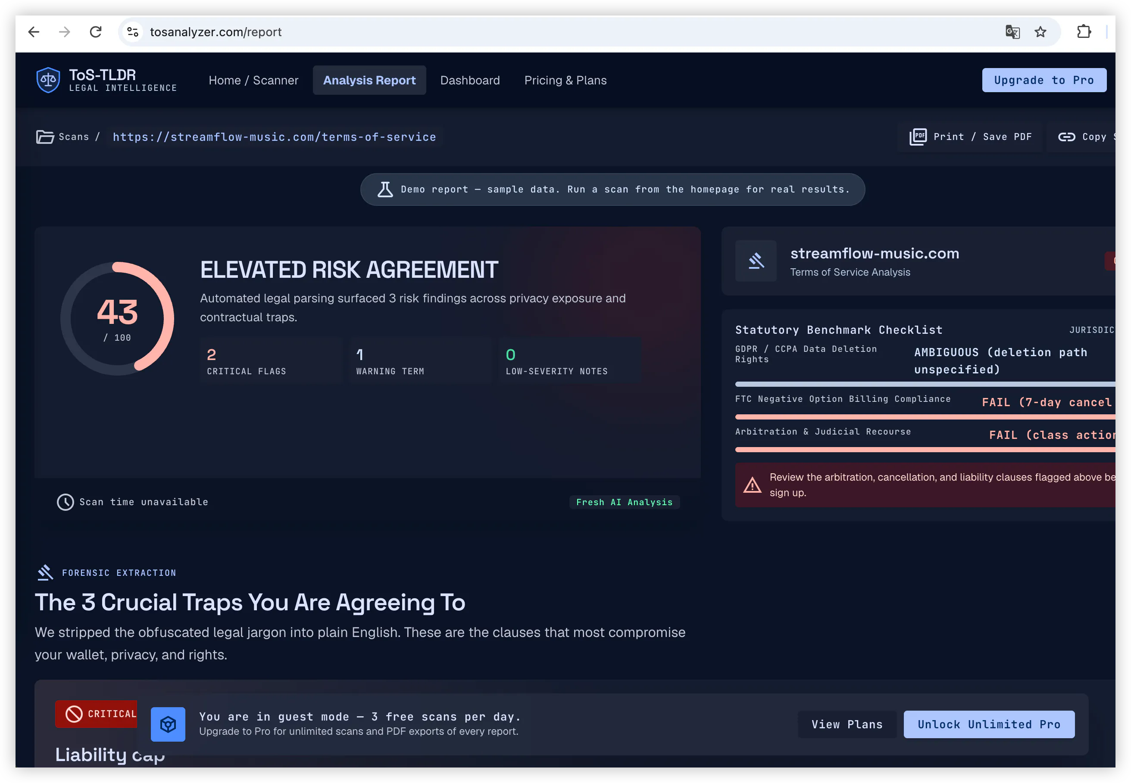Click the 'ELEVATED RISK AGREEMENT' heading
The width and height of the screenshot is (1131, 783).
pyautogui.click(x=349, y=270)
